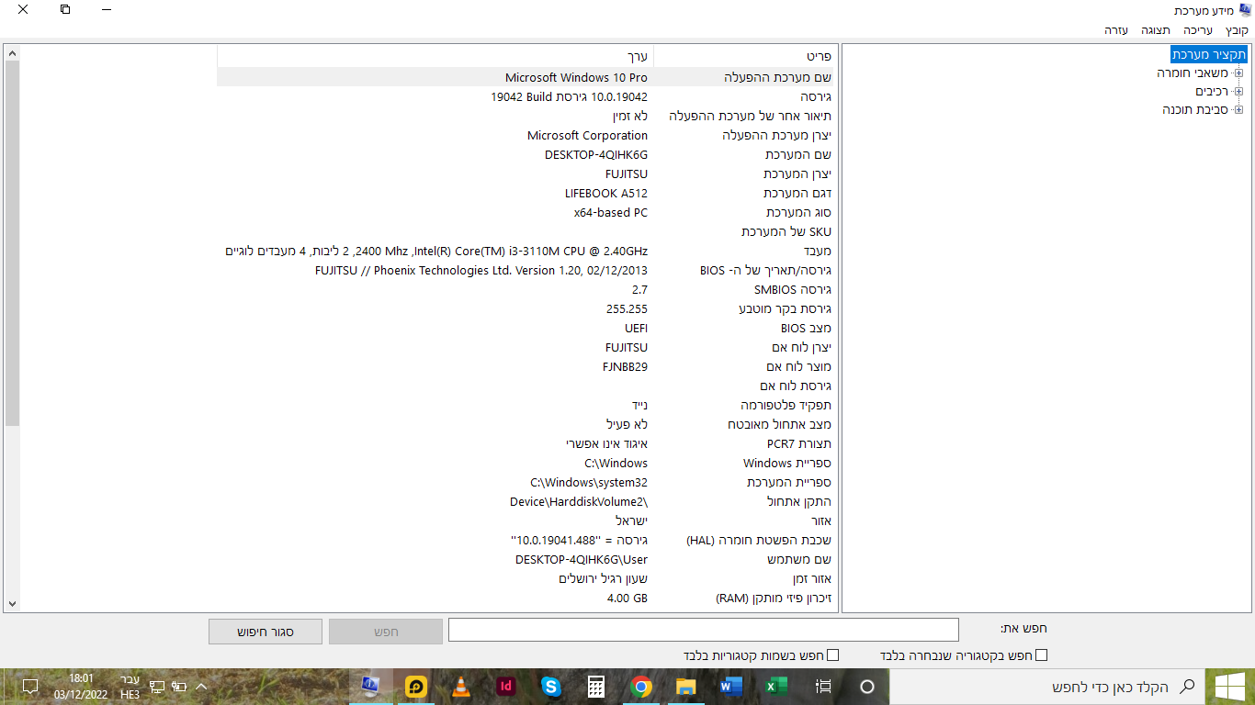Image resolution: width=1255 pixels, height=705 pixels.
Task: Open the קובץ menu
Action: [x=1238, y=30]
